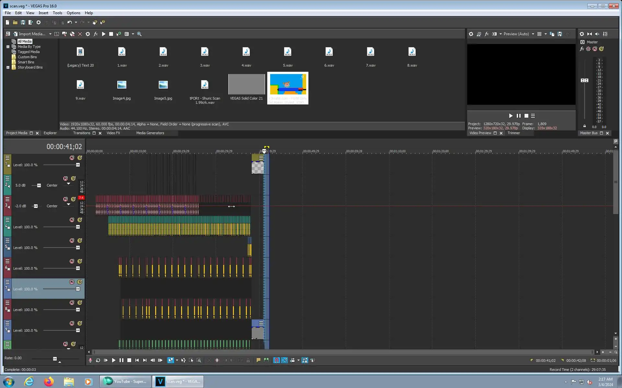
Task: Select VEGAS Solid Color 21 thumbnail
Action: pyautogui.click(x=246, y=84)
